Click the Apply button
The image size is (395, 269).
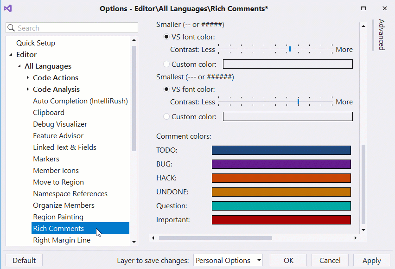click(371, 261)
